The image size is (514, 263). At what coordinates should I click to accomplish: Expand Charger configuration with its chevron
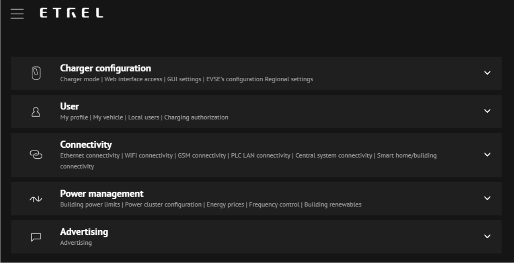[x=488, y=73]
